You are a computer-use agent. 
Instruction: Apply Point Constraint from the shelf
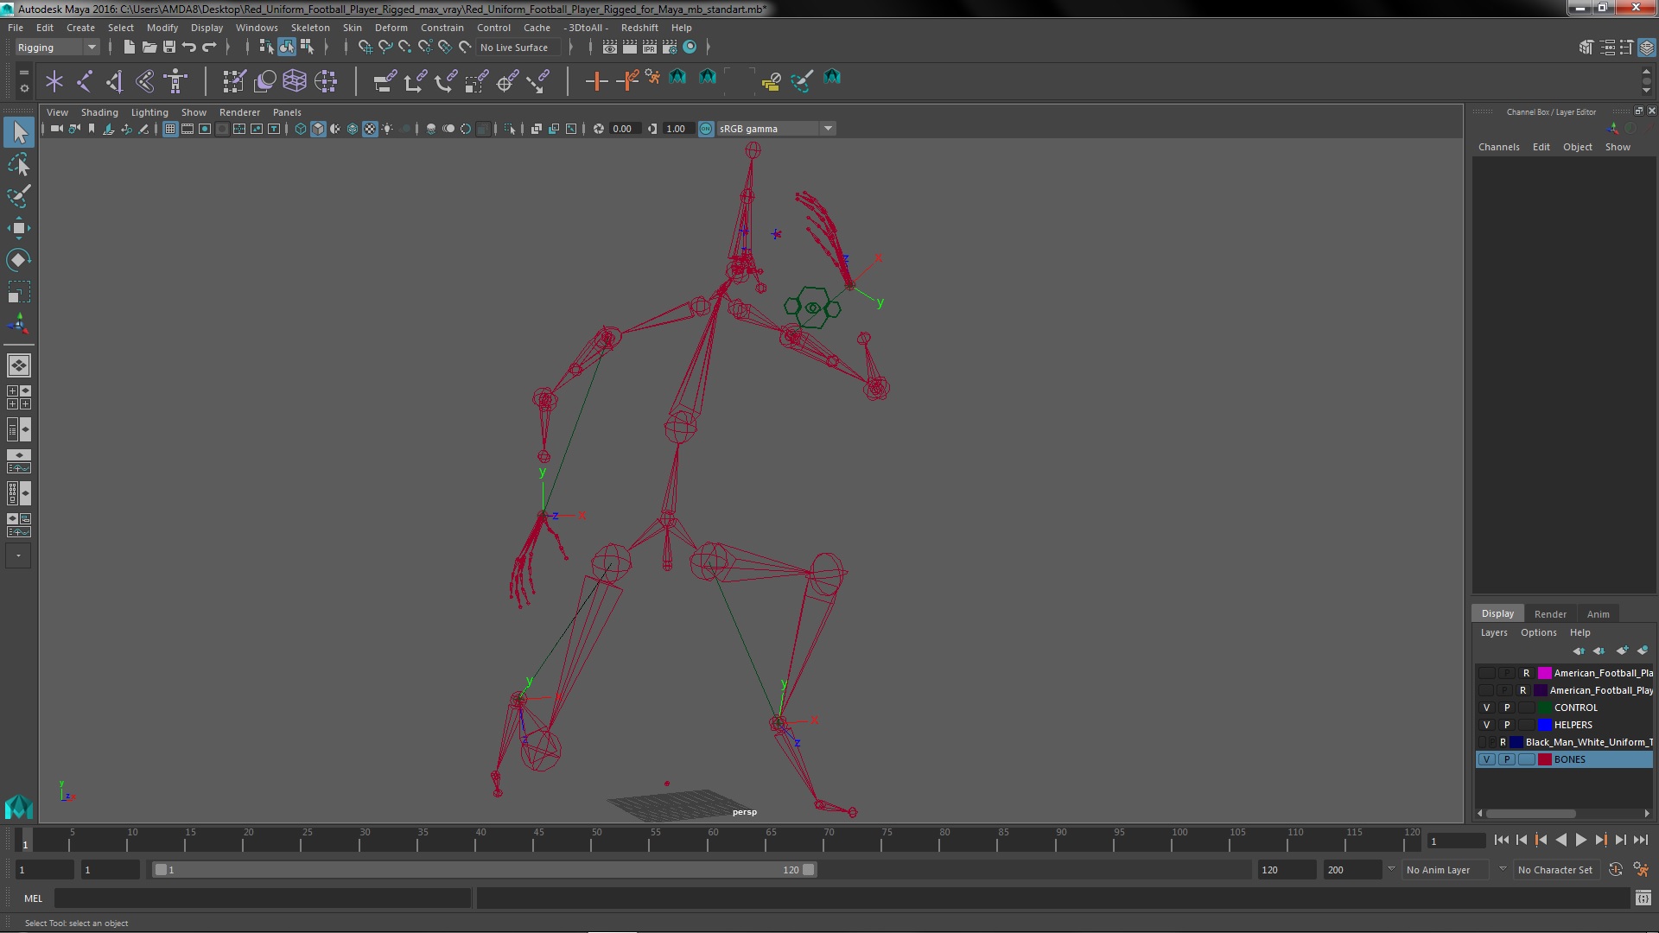415,81
